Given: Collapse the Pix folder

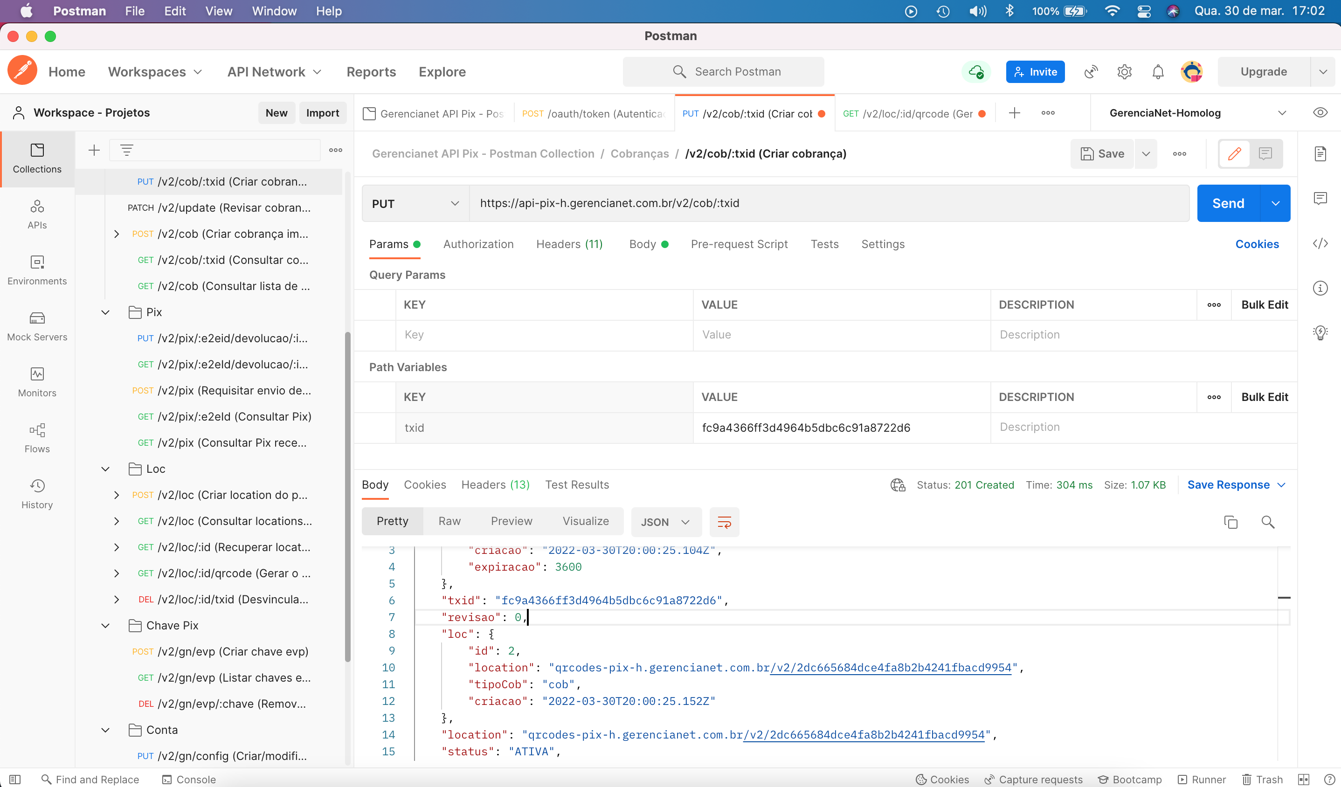Looking at the screenshot, I should point(105,312).
